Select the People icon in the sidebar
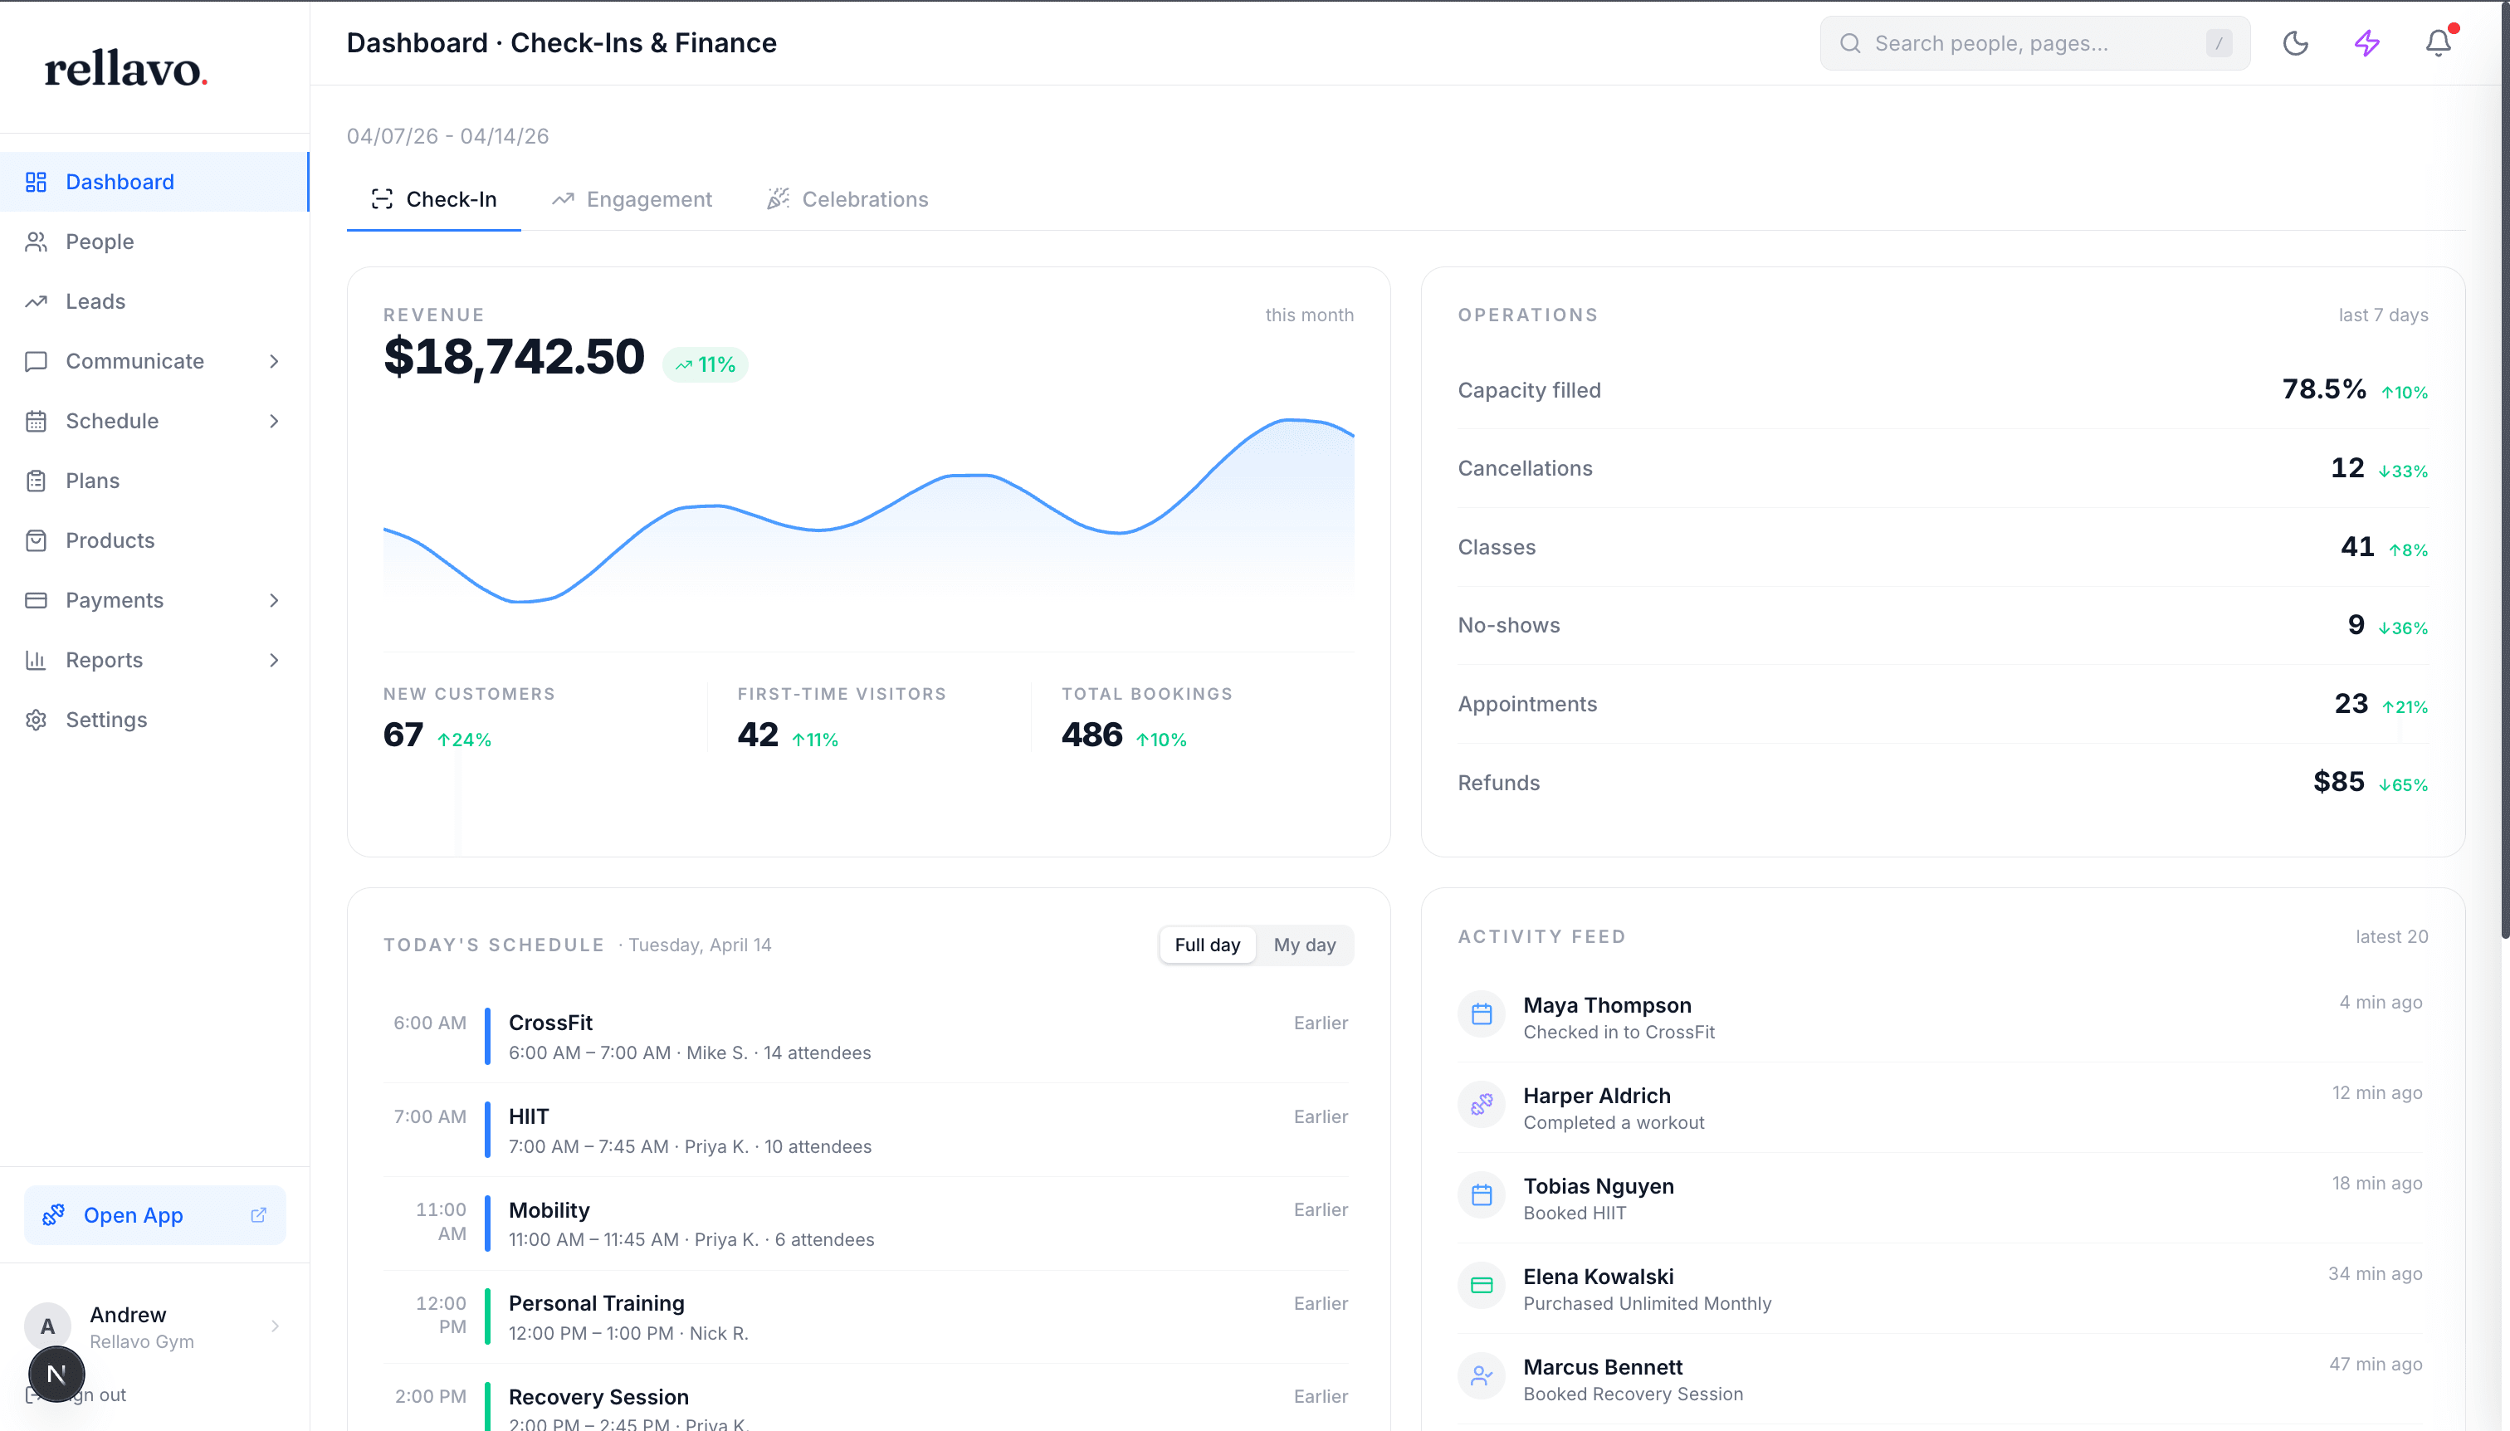The height and width of the screenshot is (1431, 2510). click(x=37, y=241)
